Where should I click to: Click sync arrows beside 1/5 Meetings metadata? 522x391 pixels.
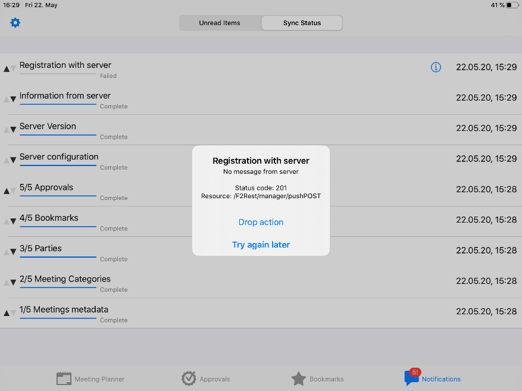[x=10, y=312]
